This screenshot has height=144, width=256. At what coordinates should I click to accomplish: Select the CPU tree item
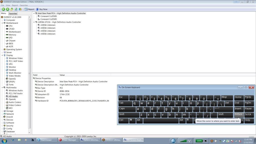pos(10,26)
